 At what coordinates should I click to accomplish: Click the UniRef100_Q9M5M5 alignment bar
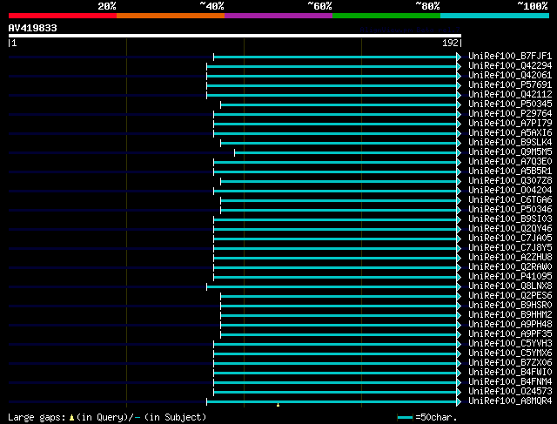(346, 153)
